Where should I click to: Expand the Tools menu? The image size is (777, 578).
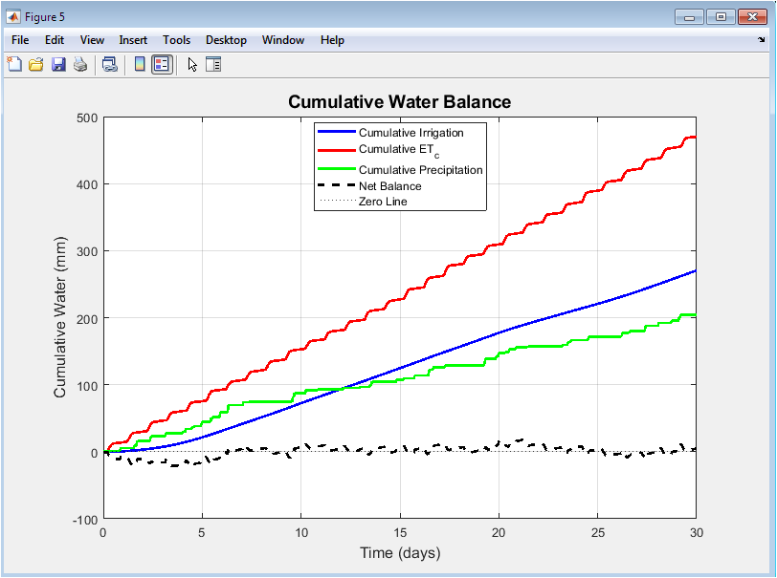coord(176,40)
